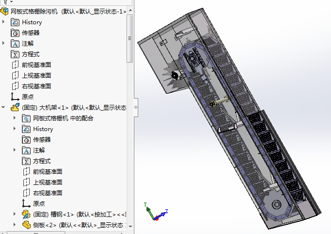Select the 网板式格栅机 中的配合 text
The width and height of the screenshot is (331, 234).
(63, 118)
